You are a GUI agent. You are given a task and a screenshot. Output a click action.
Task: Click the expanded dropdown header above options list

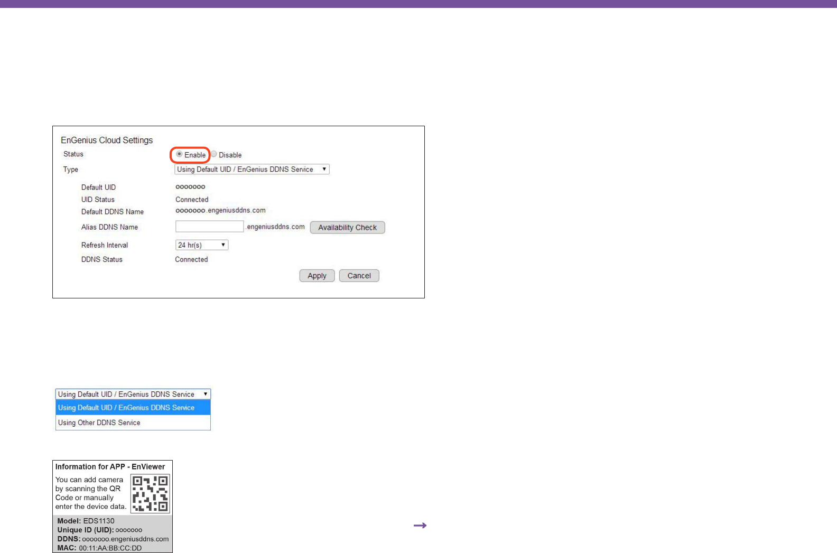tap(133, 395)
